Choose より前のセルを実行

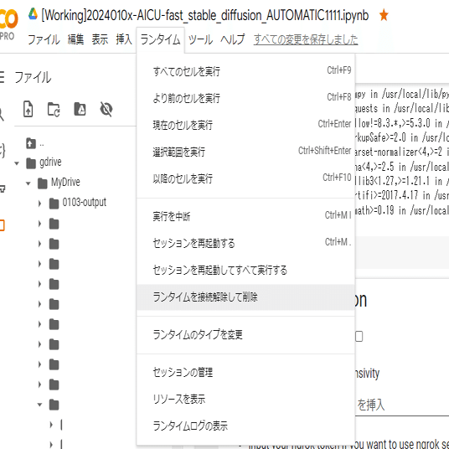(x=245, y=98)
